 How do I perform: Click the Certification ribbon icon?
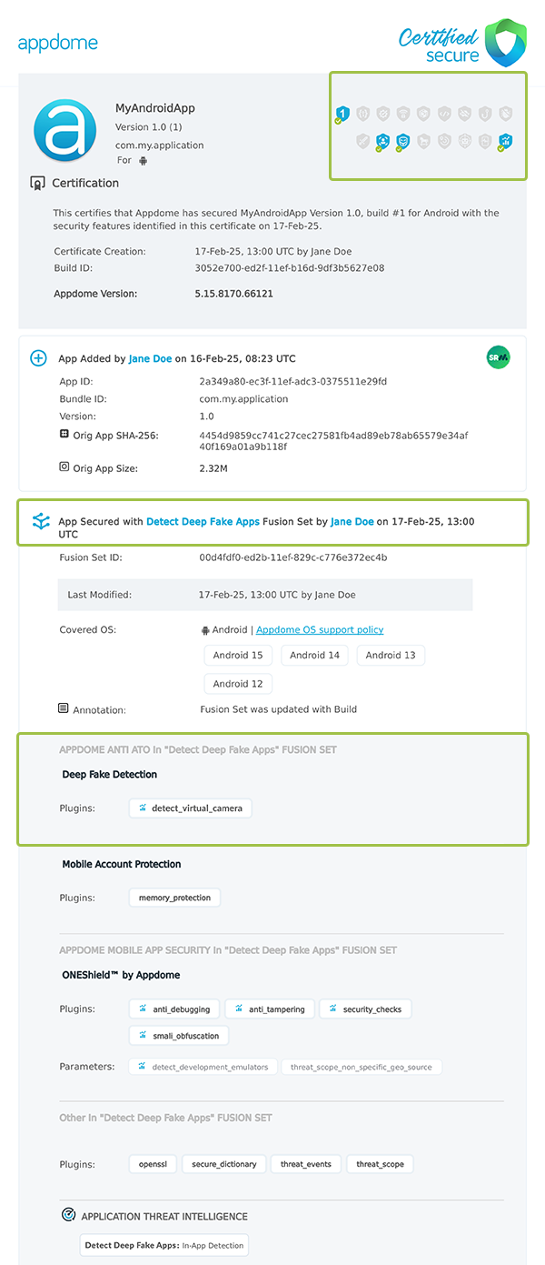point(38,183)
